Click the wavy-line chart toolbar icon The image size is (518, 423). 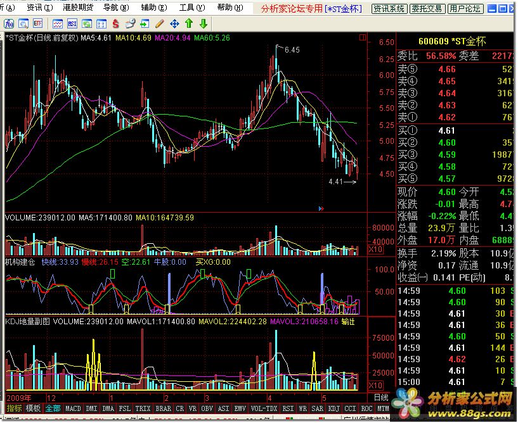click(58, 24)
